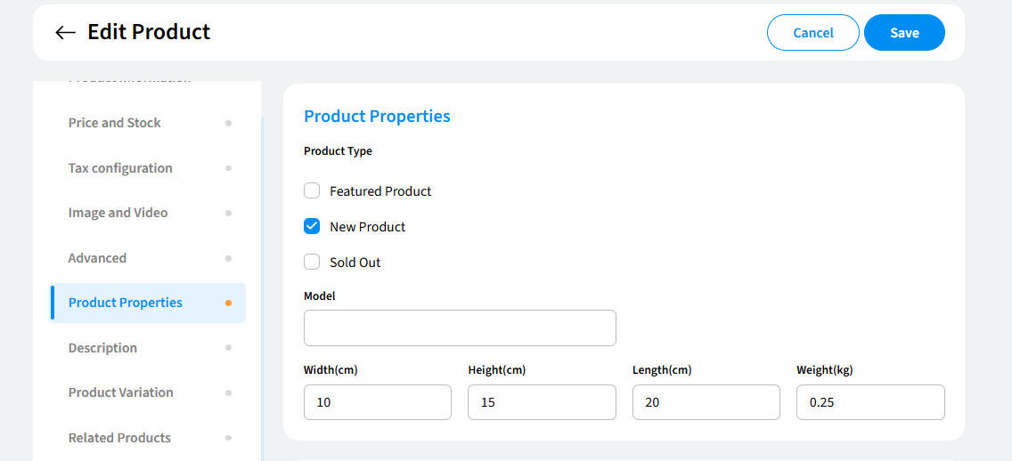Image resolution: width=1012 pixels, height=461 pixels.
Task: Click the orange dot beside Product Properties
Action: (x=229, y=303)
